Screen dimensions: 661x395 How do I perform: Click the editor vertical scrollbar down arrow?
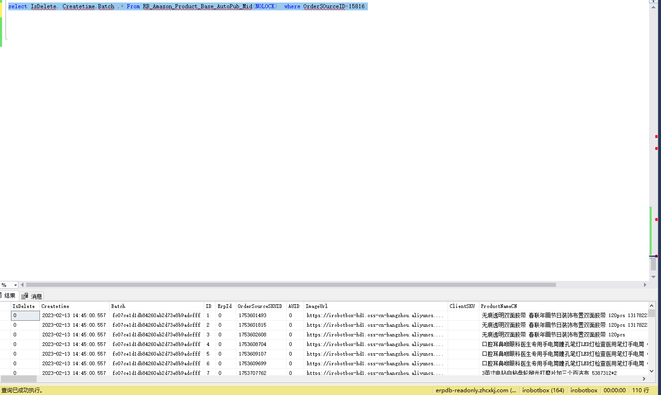pyautogui.click(x=653, y=277)
